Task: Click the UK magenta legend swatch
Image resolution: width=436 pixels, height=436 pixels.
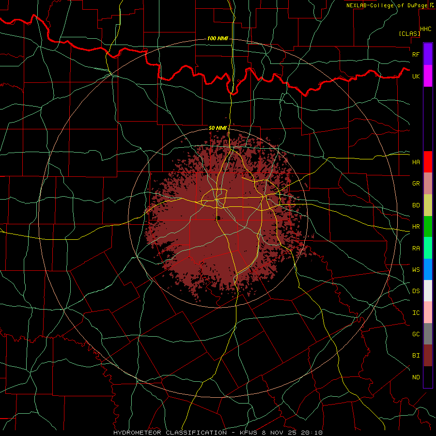Action: (x=428, y=76)
